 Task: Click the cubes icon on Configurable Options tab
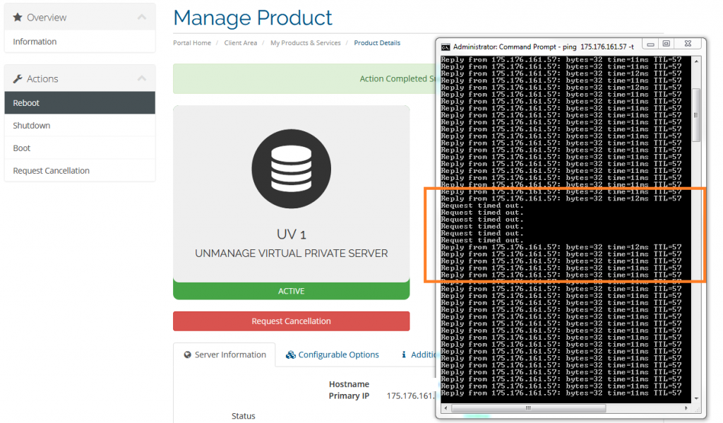click(290, 355)
